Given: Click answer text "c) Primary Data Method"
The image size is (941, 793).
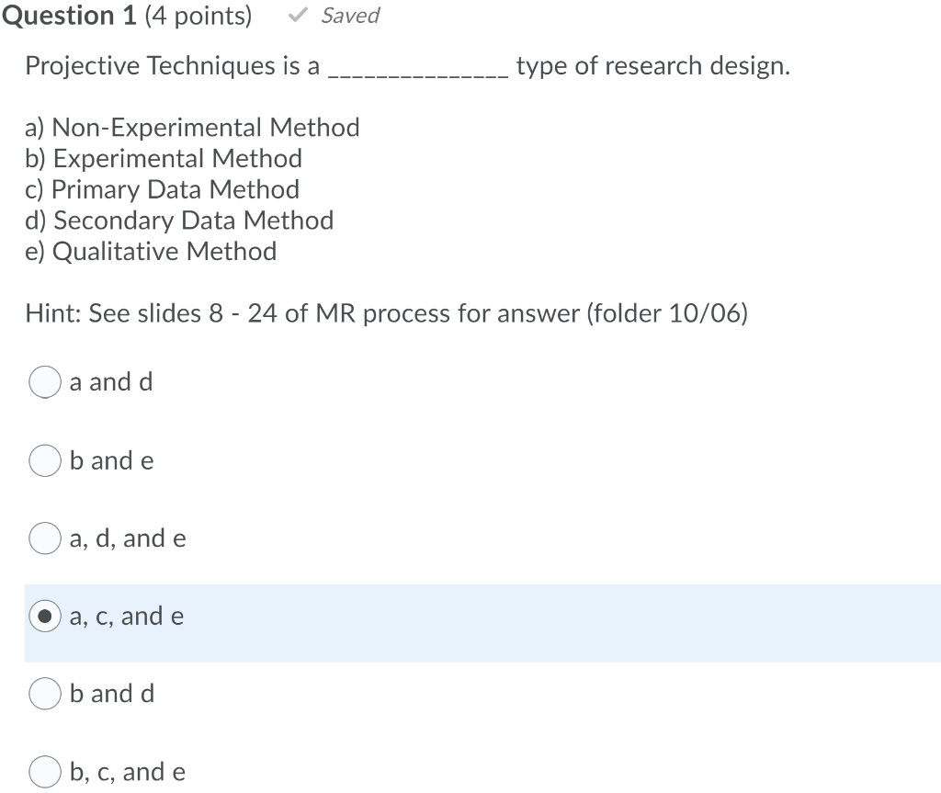Looking at the screenshot, I should 162,189.
